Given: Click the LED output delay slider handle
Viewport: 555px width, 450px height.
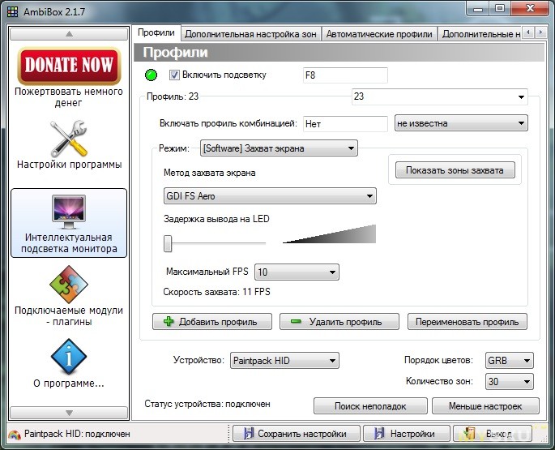Looking at the screenshot, I should pyautogui.click(x=168, y=243).
